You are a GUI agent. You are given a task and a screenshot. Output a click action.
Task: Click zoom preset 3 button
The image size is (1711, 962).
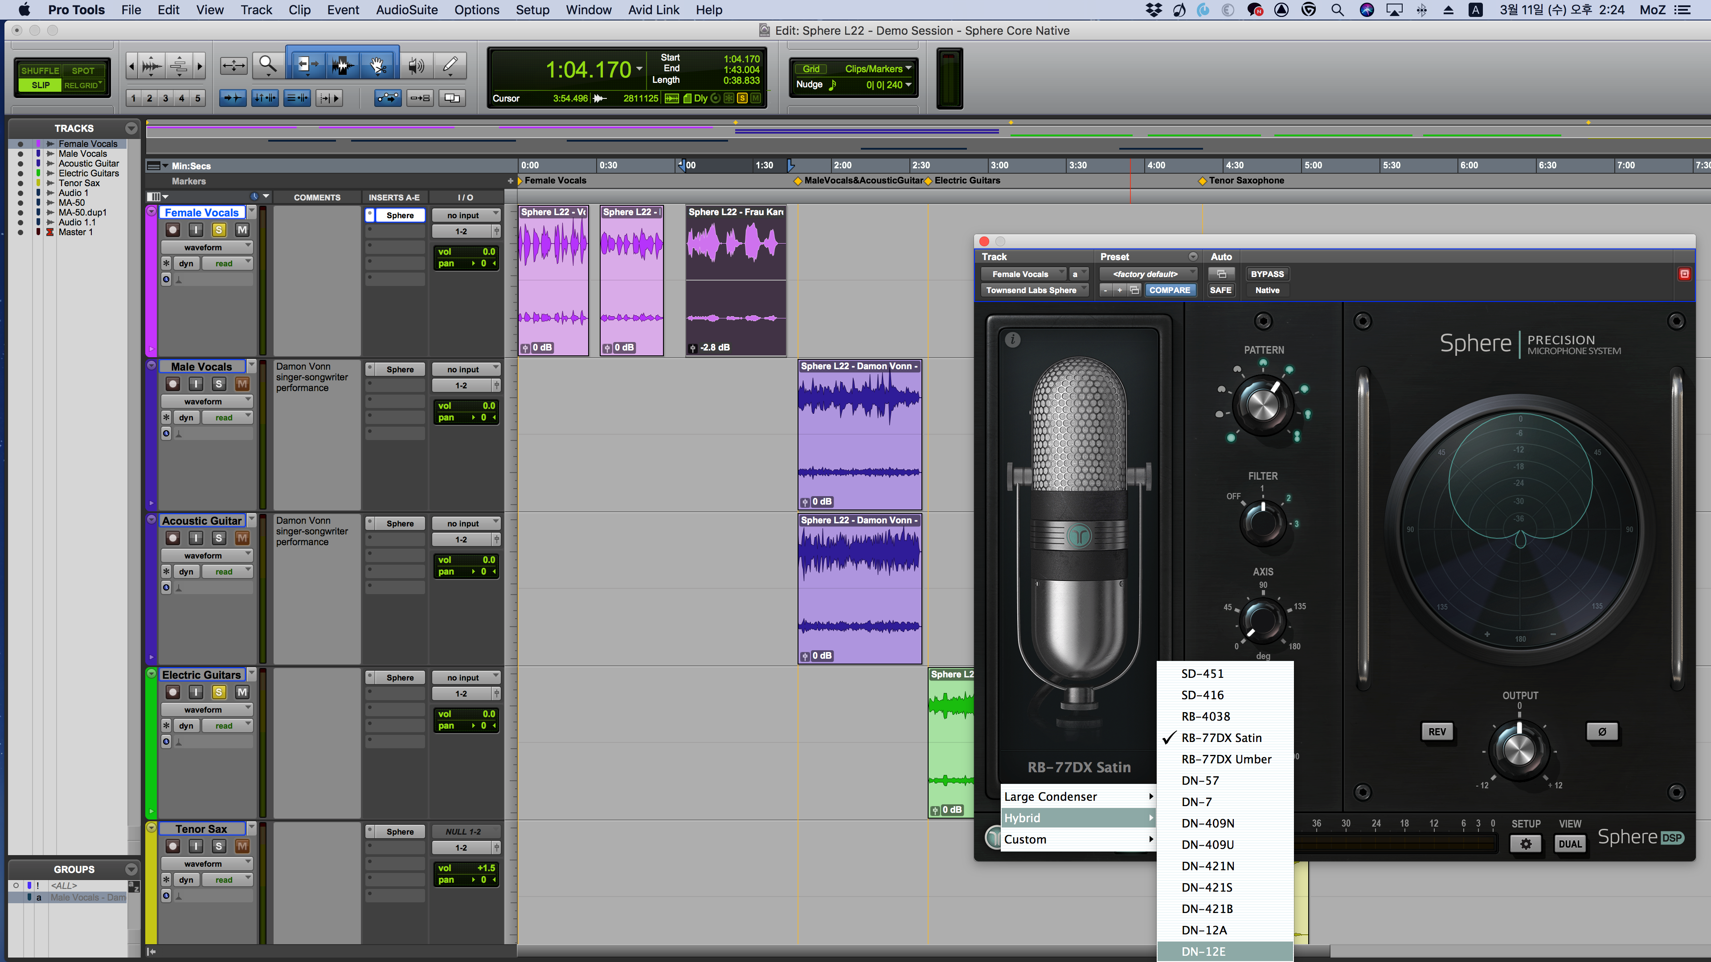(x=165, y=98)
